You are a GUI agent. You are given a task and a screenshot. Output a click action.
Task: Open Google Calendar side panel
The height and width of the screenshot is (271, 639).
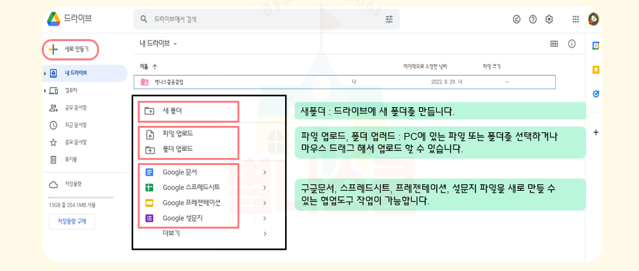(596, 46)
